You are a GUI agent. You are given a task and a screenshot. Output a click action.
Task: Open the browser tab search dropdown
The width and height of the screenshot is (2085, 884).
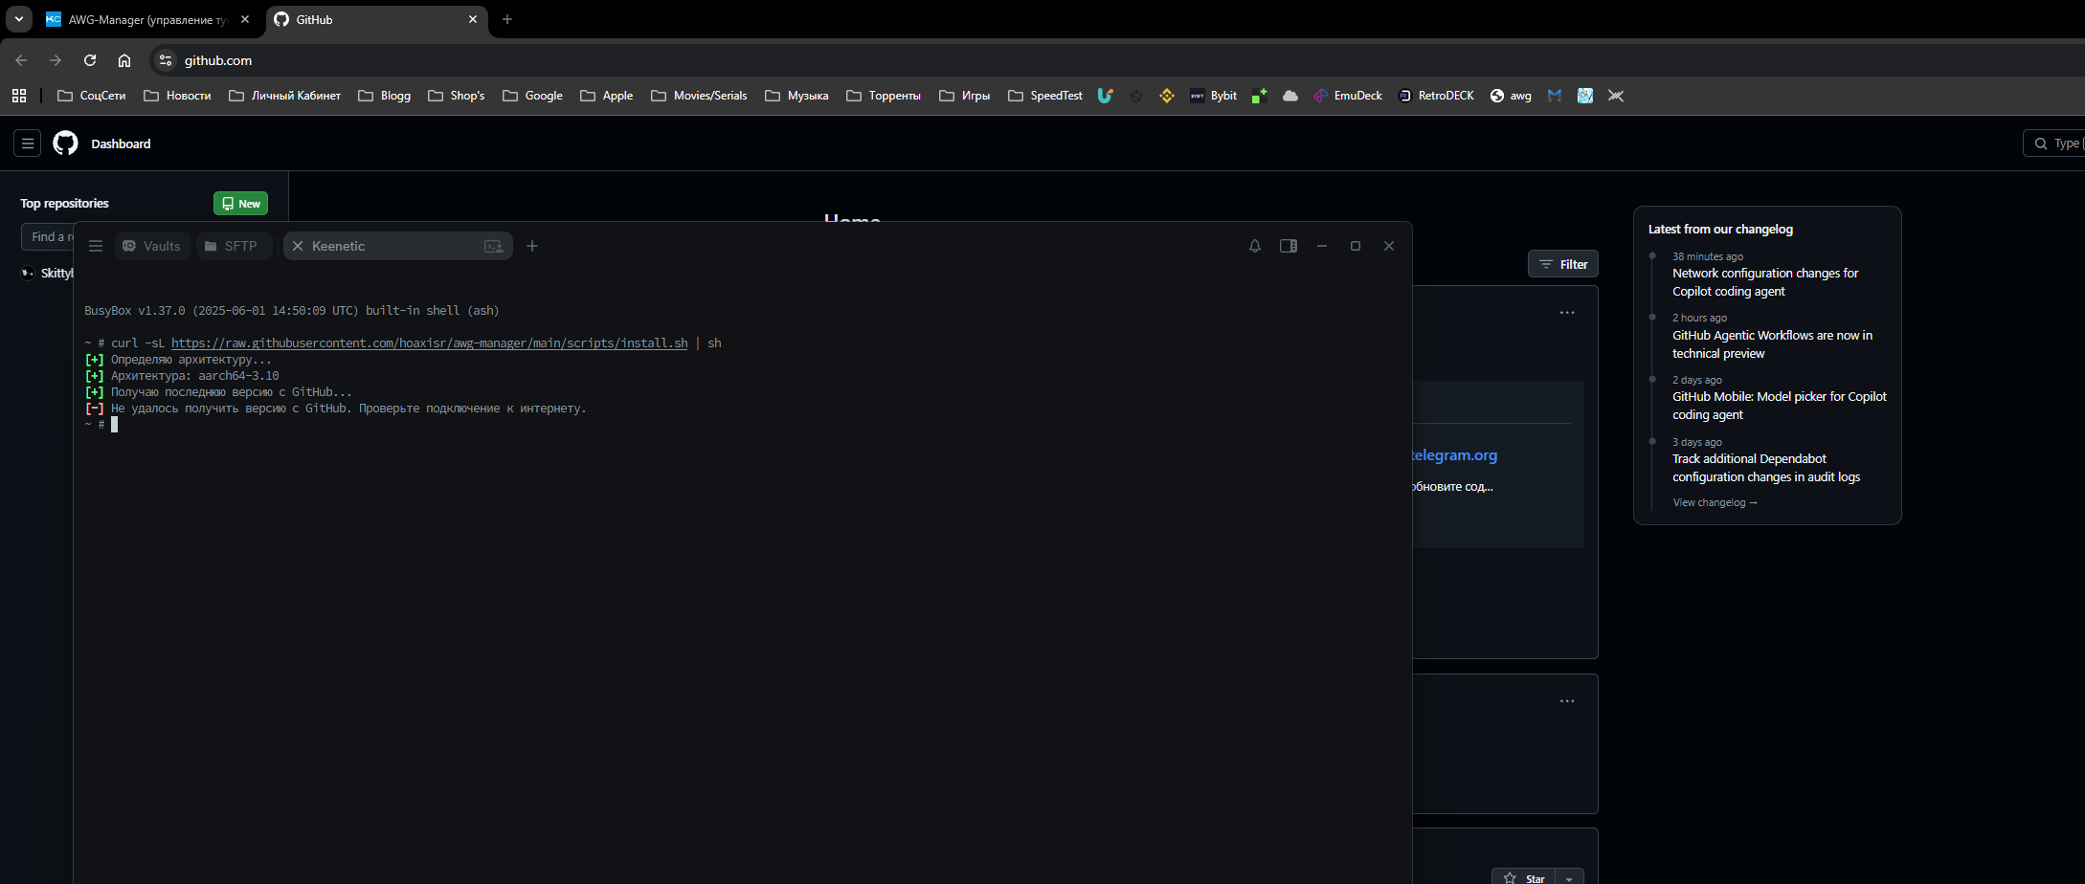click(x=18, y=19)
